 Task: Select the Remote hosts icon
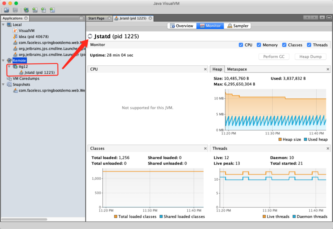pos(9,60)
